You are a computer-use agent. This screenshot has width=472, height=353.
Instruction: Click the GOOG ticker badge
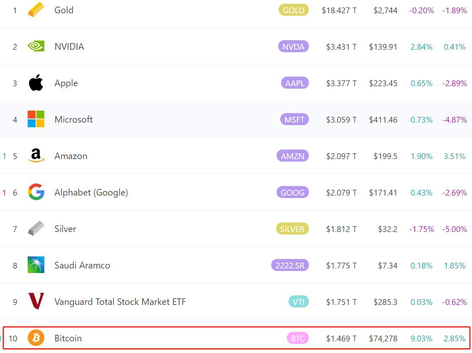tap(293, 193)
